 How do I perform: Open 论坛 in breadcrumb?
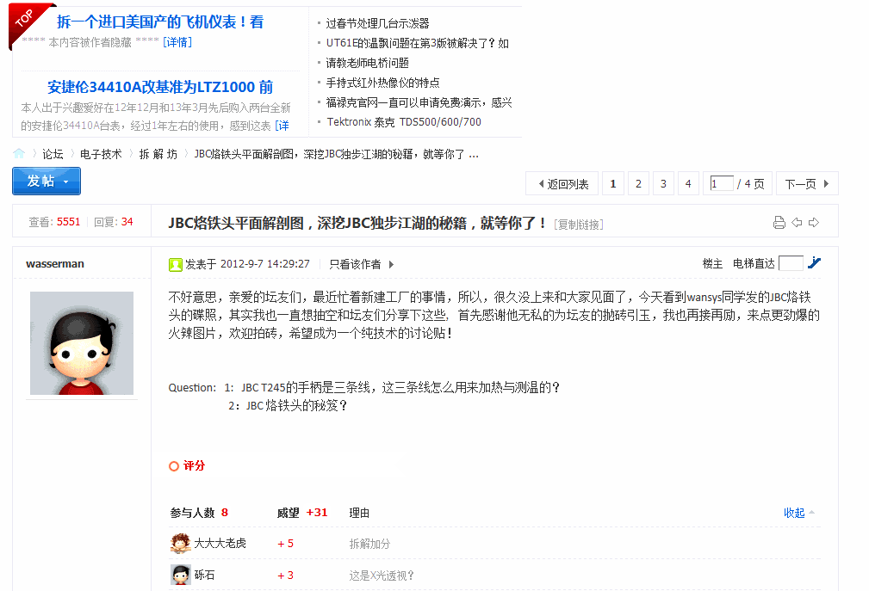click(53, 154)
